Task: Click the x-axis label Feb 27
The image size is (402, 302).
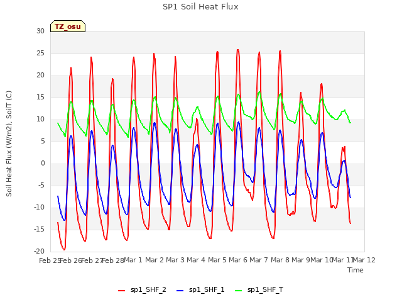Action: (92, 260)
